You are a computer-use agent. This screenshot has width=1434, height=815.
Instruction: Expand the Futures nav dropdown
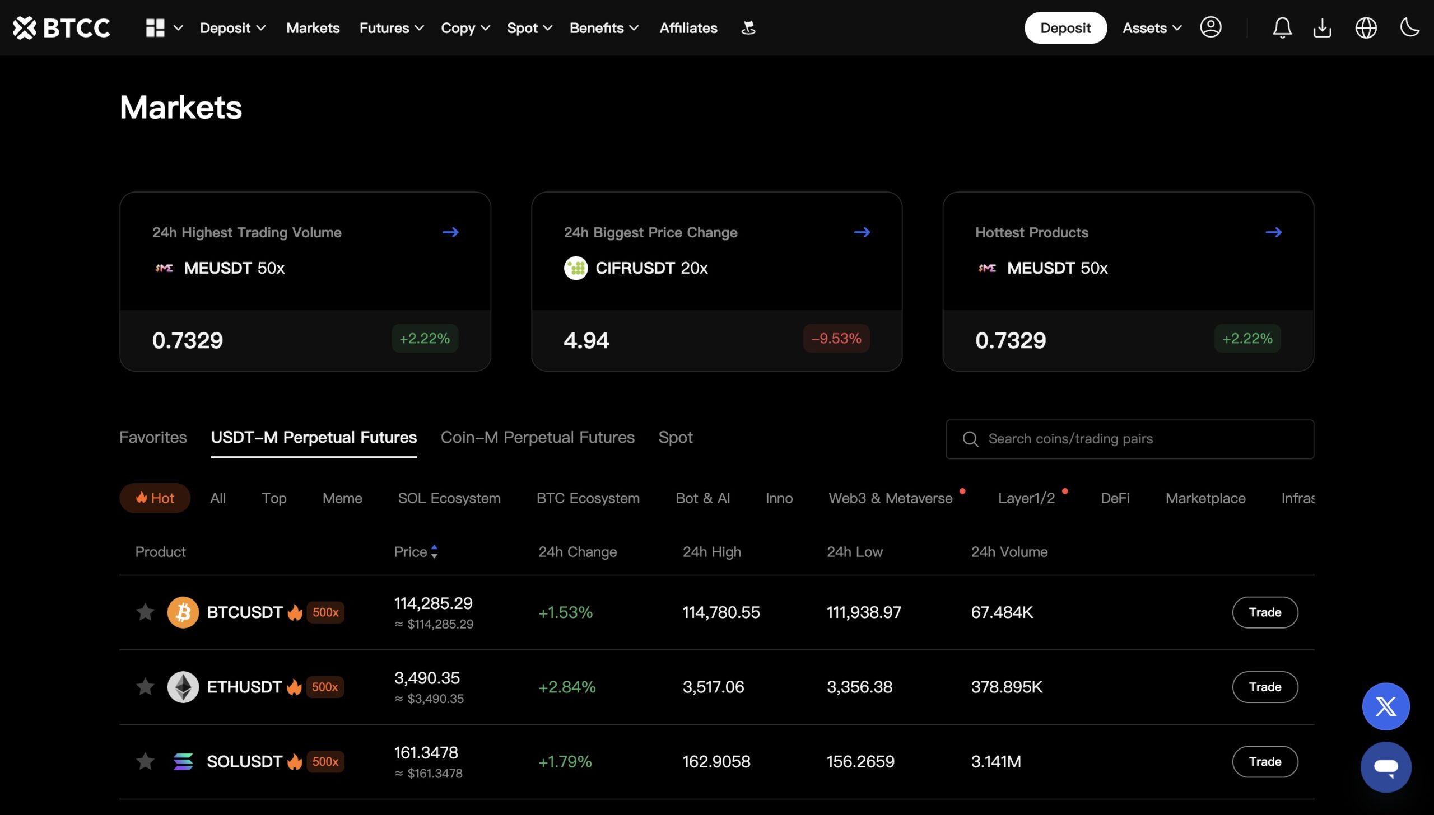point(392,28)
